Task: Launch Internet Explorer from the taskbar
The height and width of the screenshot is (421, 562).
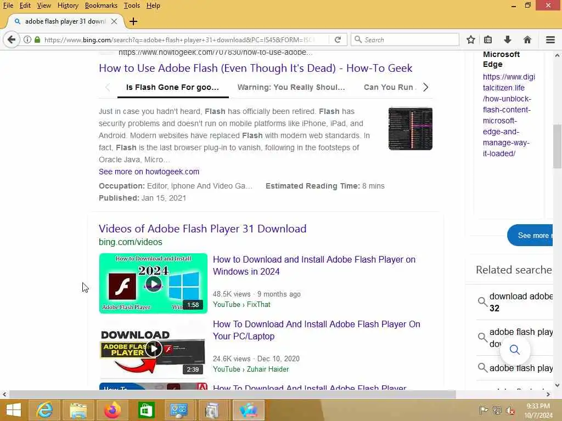Action: tap(44, 410)
